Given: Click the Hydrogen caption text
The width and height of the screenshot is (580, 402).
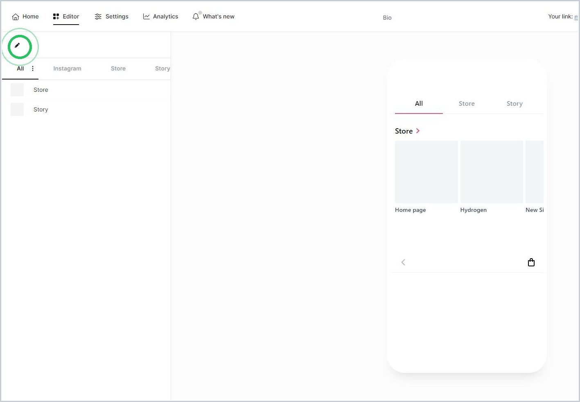Looking at the screenshot, I should 473,210.
